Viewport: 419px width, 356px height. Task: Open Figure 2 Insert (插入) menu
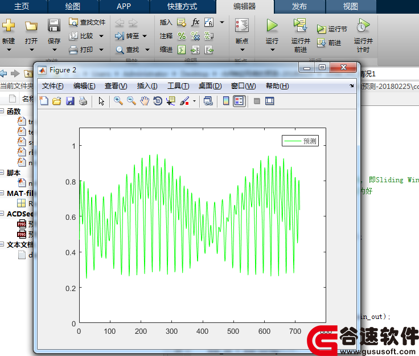click(x=147, y=86)
